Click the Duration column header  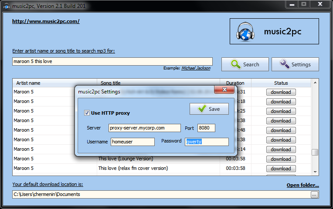click(235, 83)
